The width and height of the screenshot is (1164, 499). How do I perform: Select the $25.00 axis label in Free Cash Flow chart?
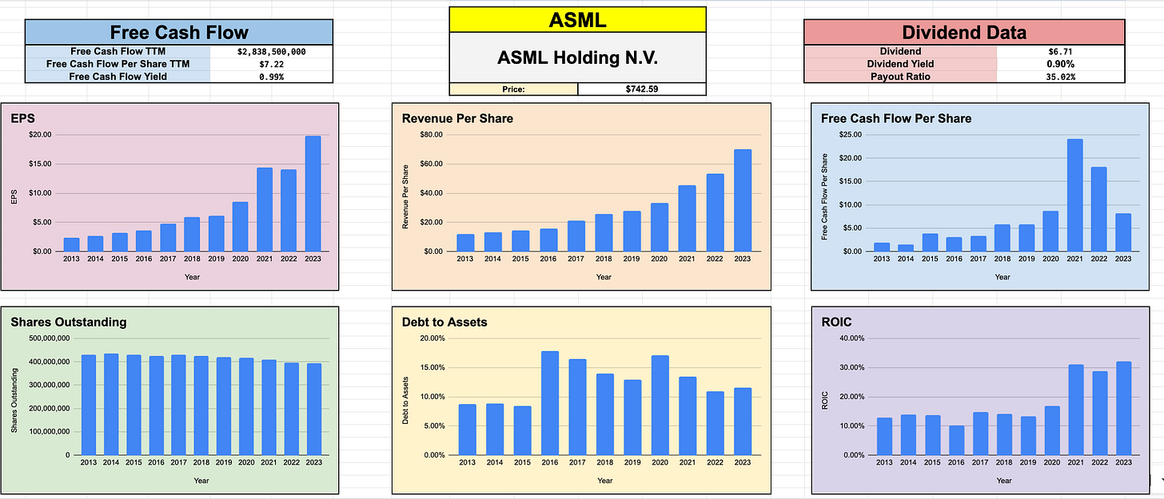tap(852, 135)
